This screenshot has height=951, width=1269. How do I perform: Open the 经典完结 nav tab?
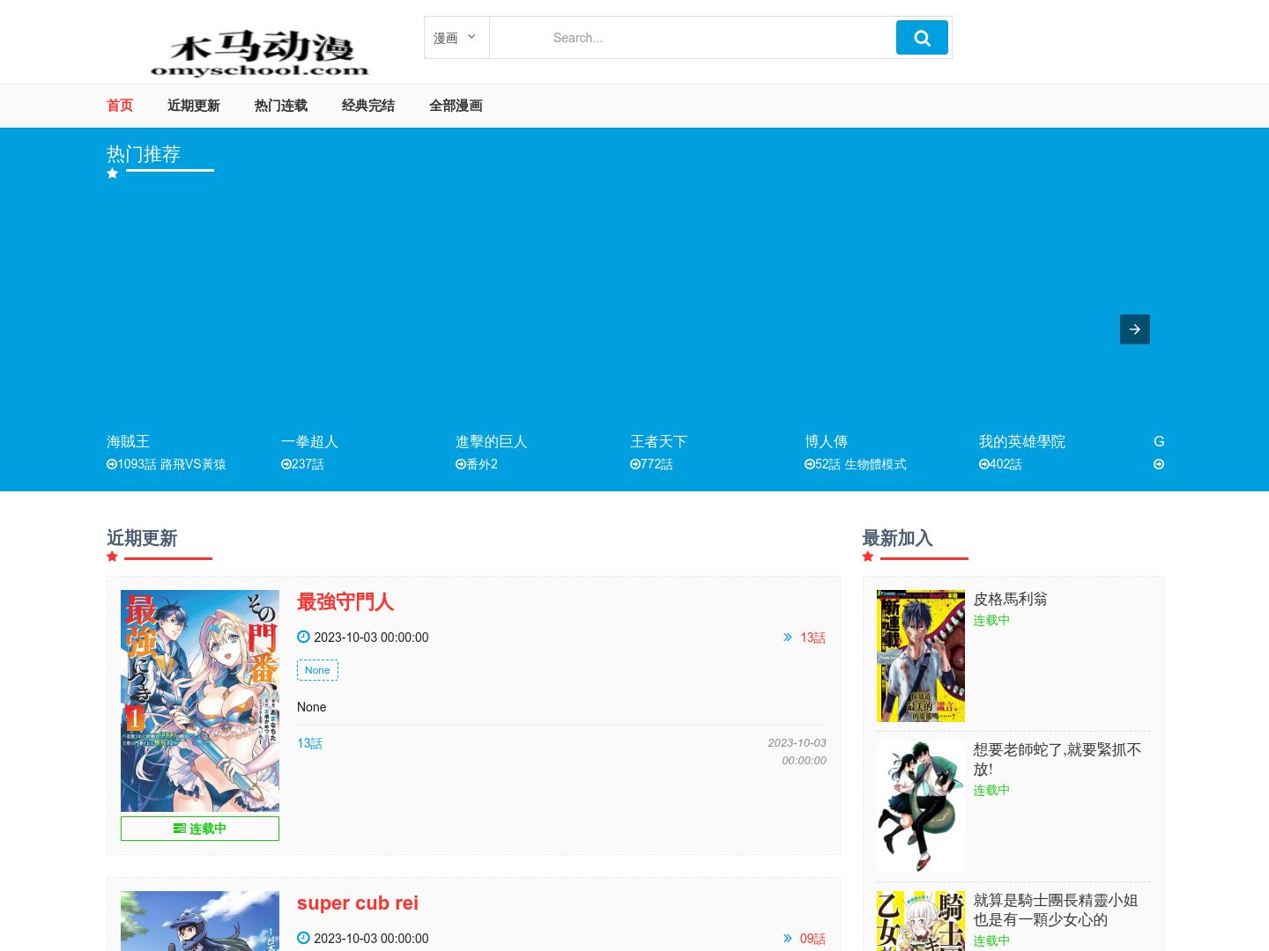click(368, 106)
